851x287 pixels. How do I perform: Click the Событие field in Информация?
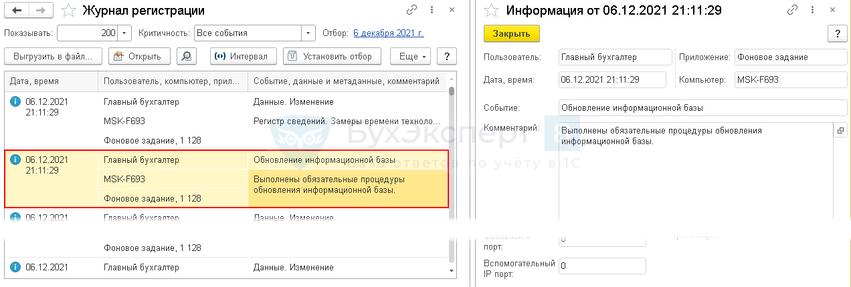pos(702,107)
